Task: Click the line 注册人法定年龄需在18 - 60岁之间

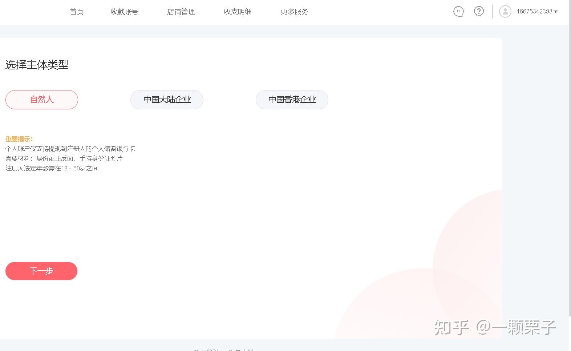Action: point(52,168)
